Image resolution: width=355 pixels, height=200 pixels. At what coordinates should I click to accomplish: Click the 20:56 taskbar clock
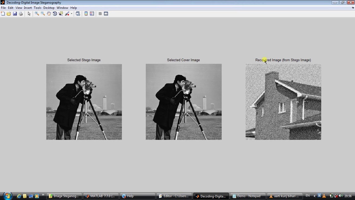348,196
